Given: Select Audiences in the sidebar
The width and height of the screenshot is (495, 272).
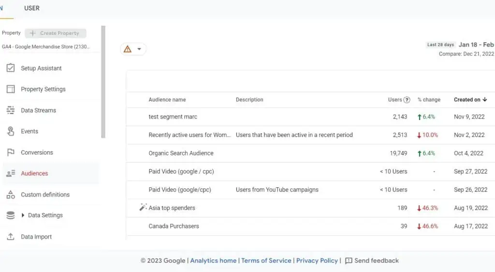Looking at the screenshot, I should click(x=50, y=173).
